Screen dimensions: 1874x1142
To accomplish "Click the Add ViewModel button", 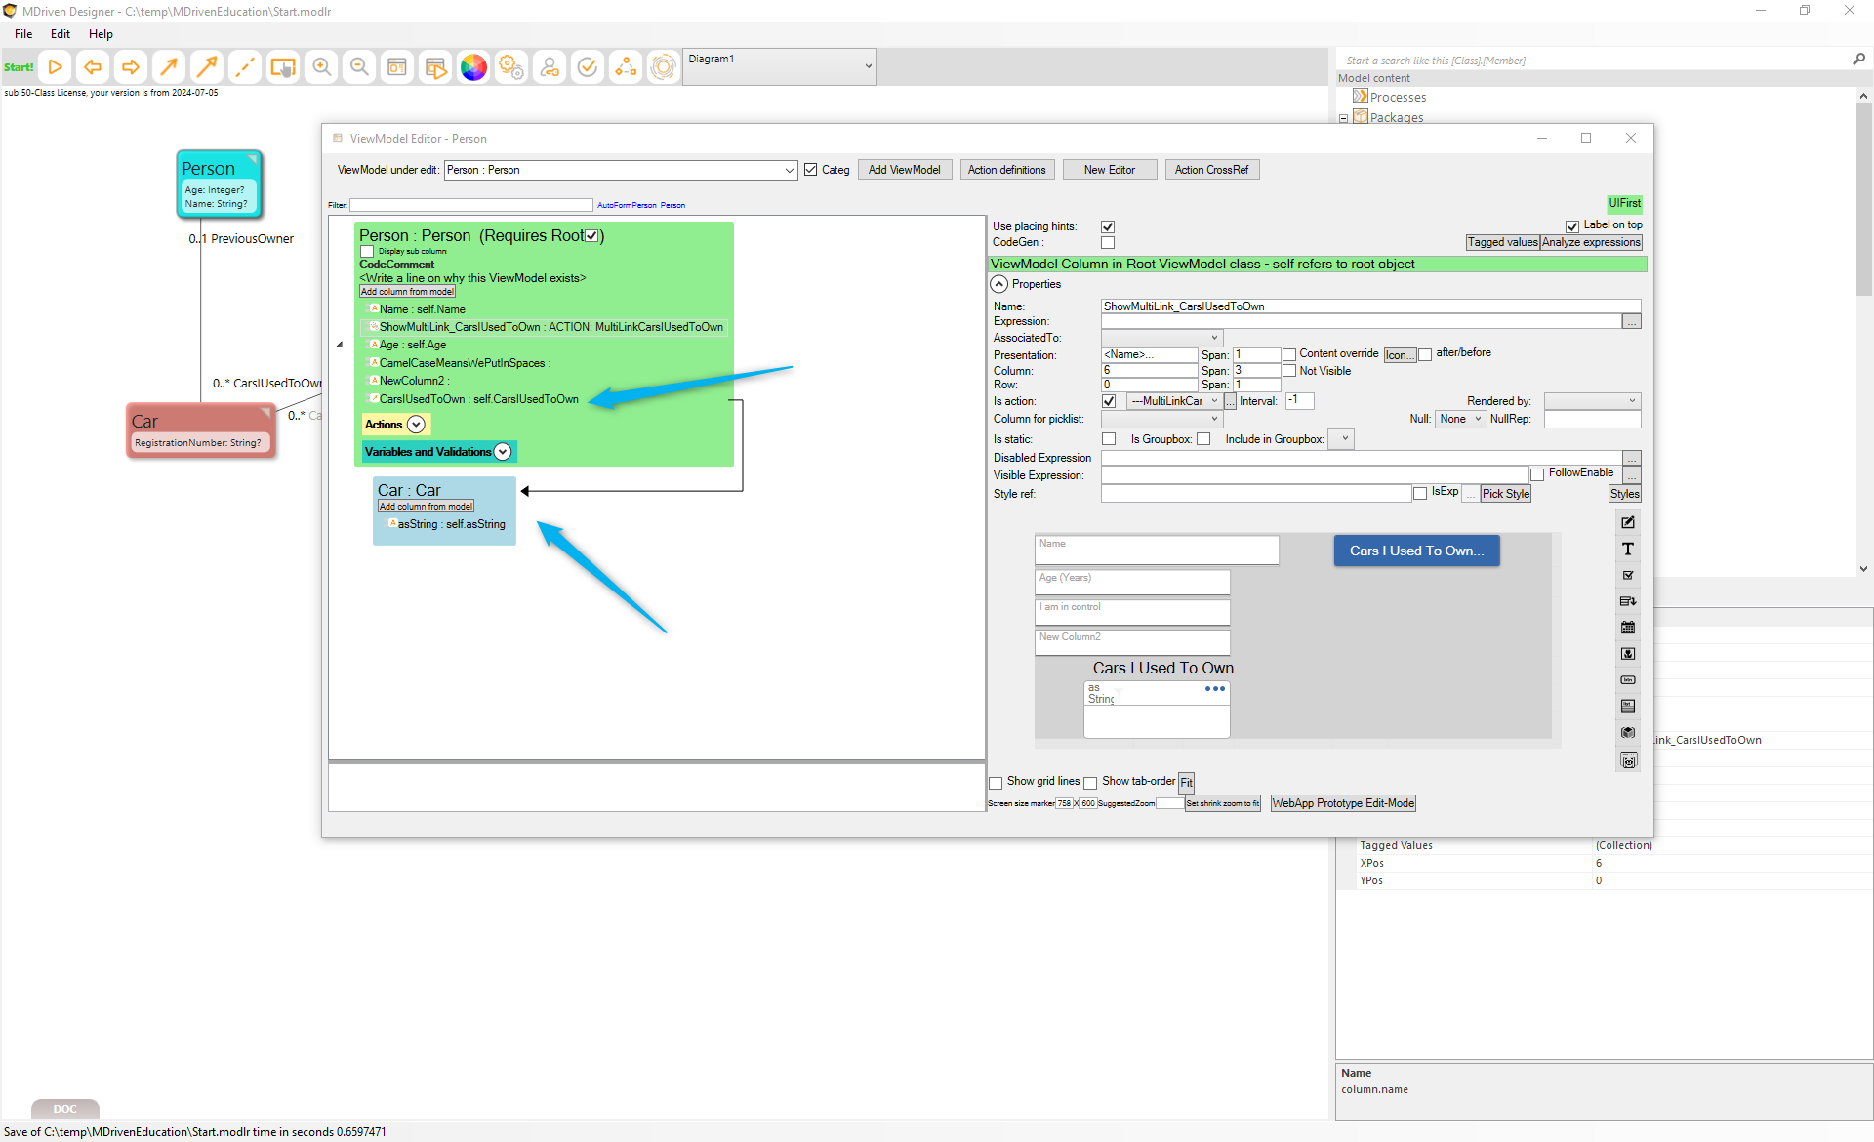I will (x=904, y=170).
